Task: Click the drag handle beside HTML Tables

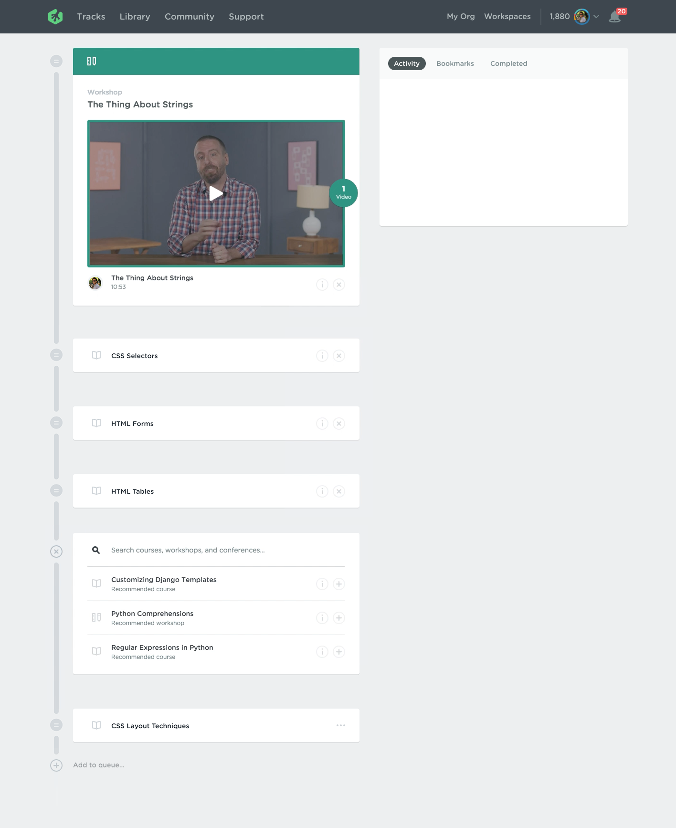Action: coord(56,490)
